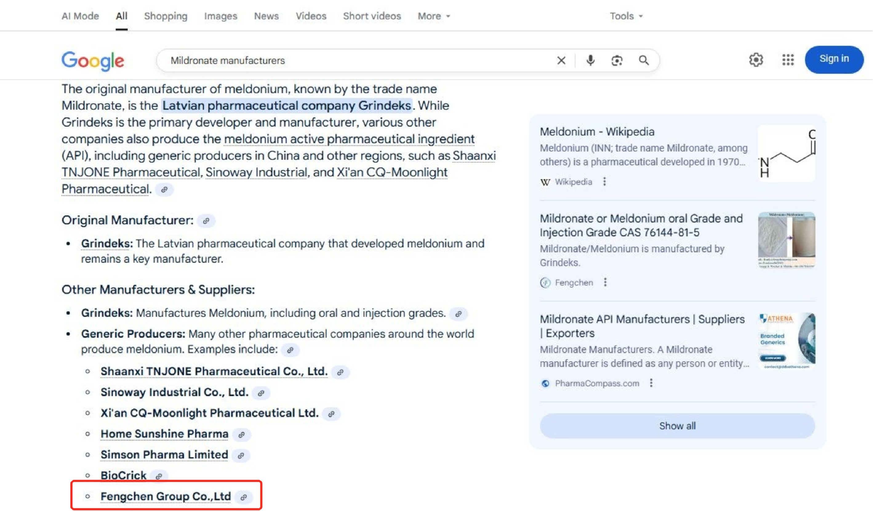Open AI Mode tab
873x511 pixels.
point(80,16)
